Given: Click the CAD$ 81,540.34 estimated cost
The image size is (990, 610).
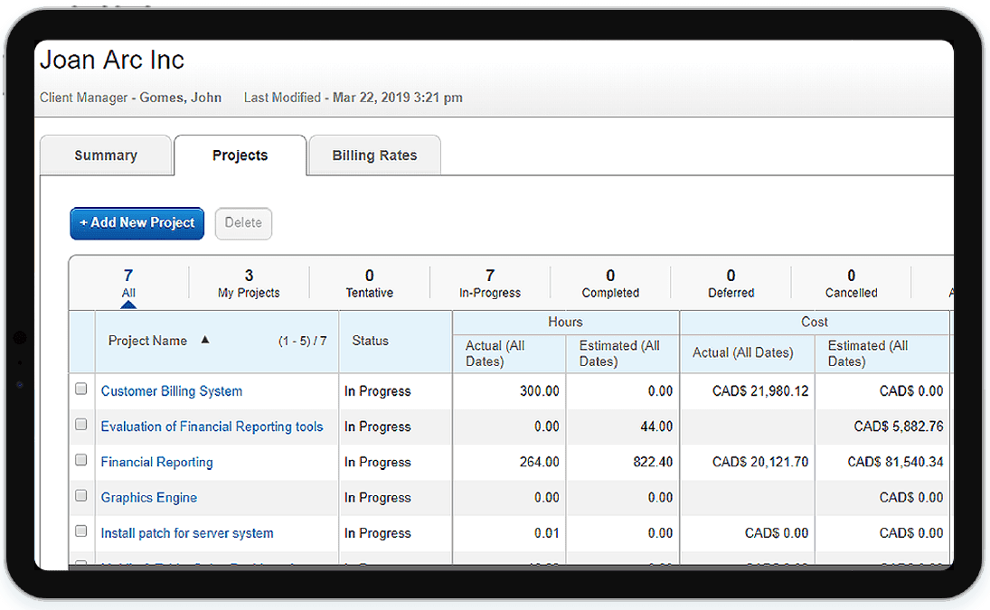Looking at the screenshot, I should [895, 462].
